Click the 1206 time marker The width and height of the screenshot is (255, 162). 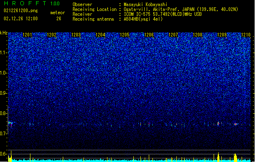tap(149, 35)
